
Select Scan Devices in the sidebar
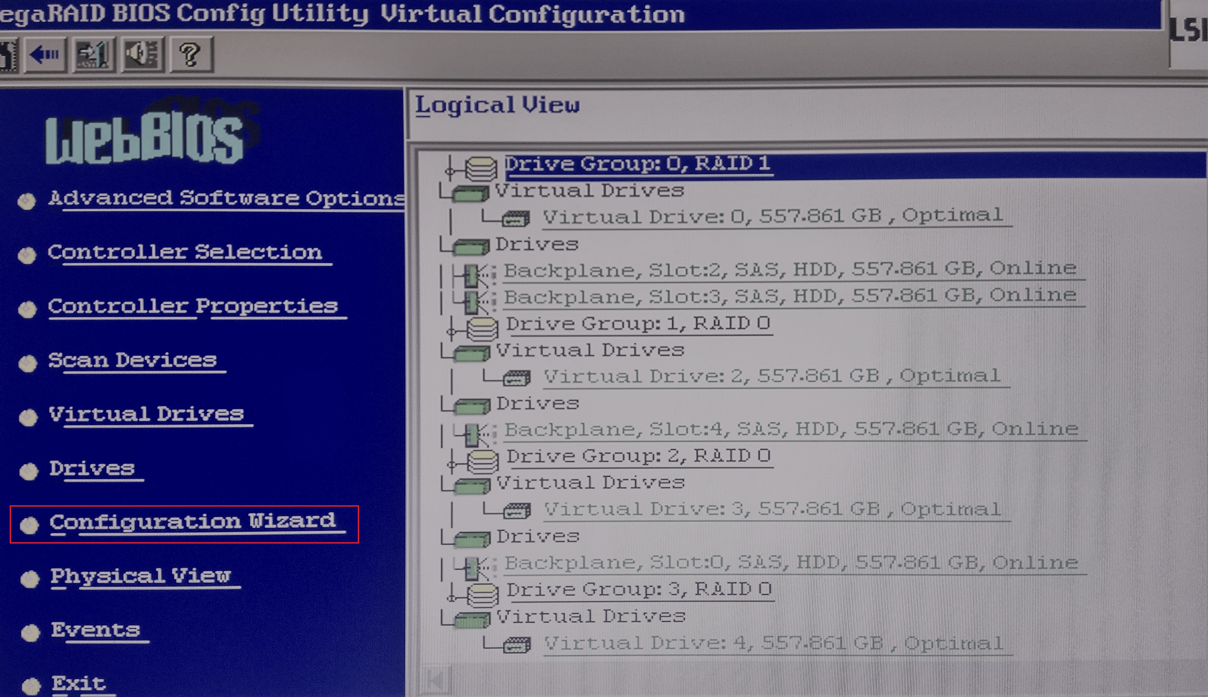pos(137,362)
